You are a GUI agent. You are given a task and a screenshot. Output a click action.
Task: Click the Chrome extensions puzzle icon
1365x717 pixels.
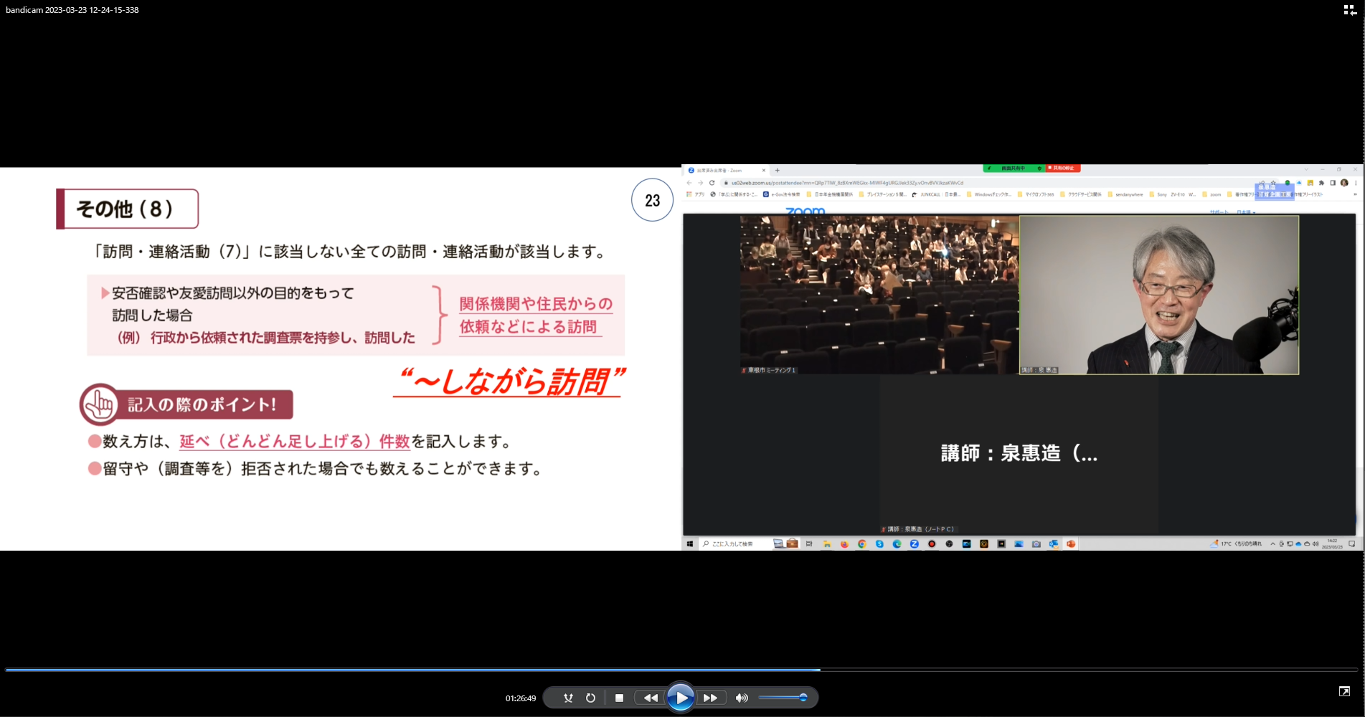click(1321, 183)
